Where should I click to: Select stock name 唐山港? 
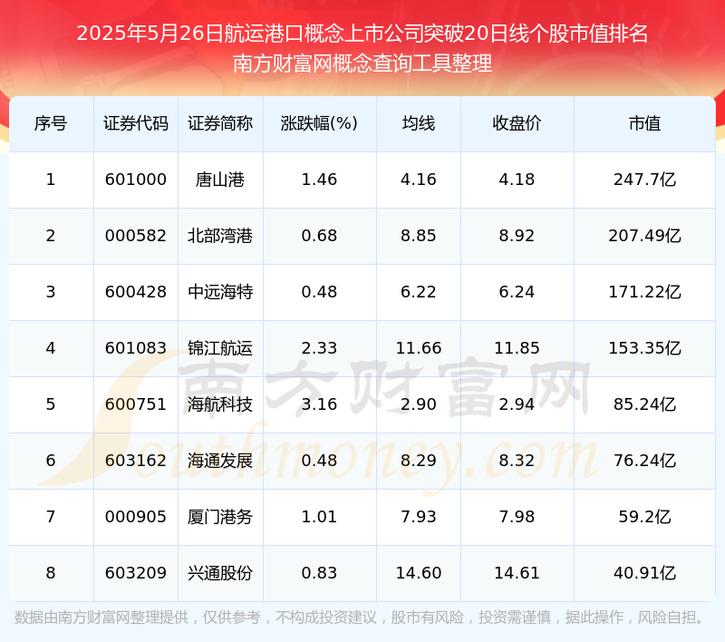coord(220,180)
